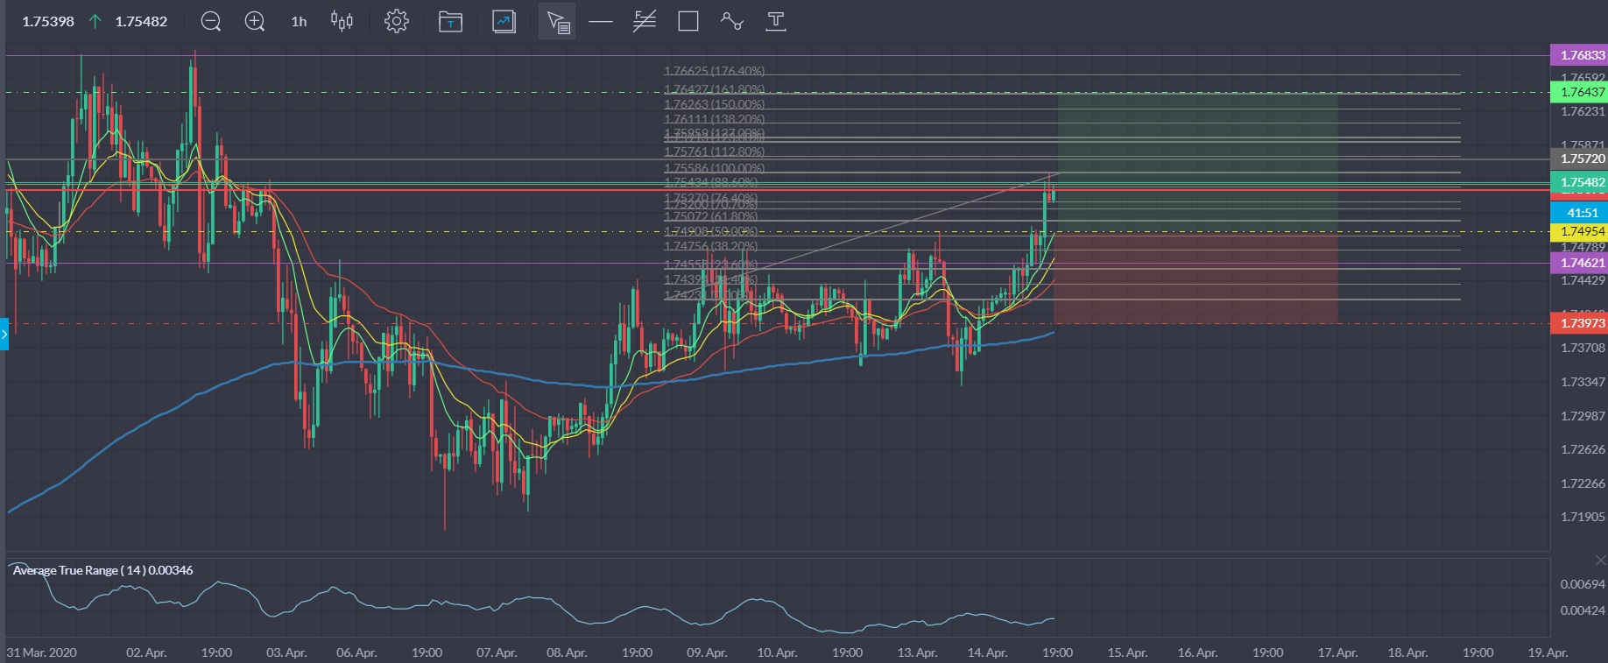Screen dimensions: 1608x663
Task: Select the cursor pointer tool
Action: click(557, 21)
